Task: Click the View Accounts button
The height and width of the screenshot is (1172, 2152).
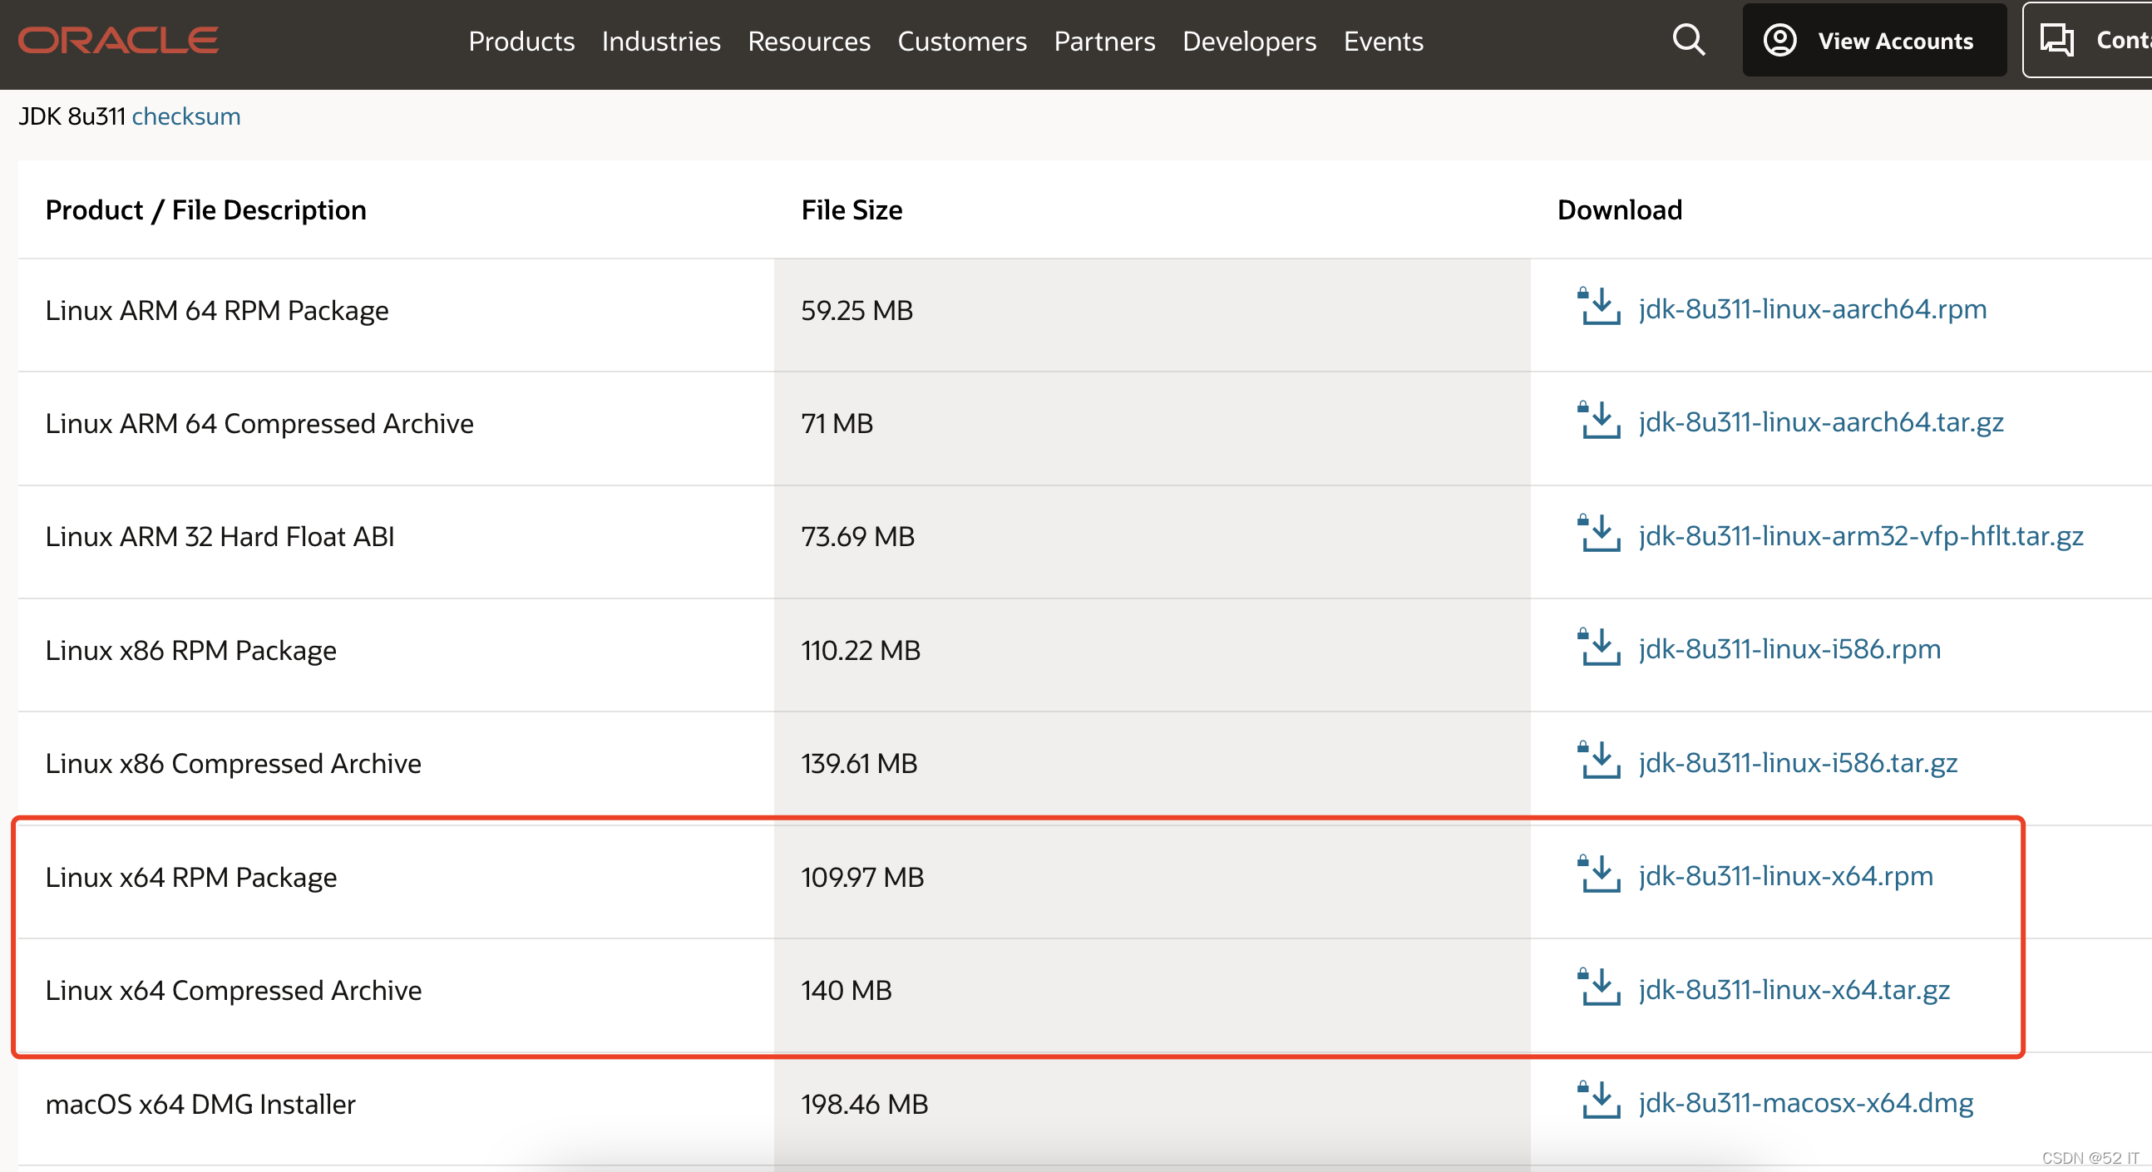Action: [1873, 40]
